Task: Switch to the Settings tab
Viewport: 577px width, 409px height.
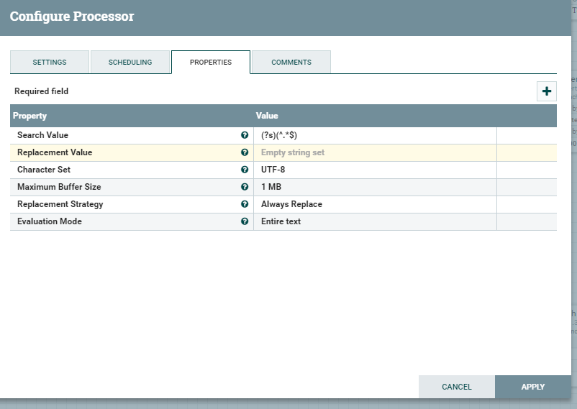Action: coord(50,63)
